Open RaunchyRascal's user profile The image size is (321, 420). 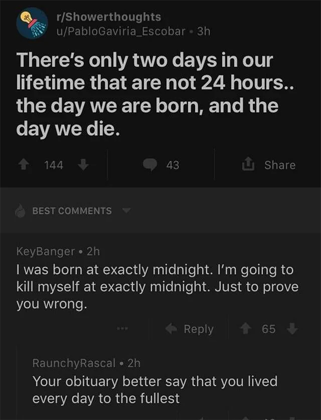(74, 363)
